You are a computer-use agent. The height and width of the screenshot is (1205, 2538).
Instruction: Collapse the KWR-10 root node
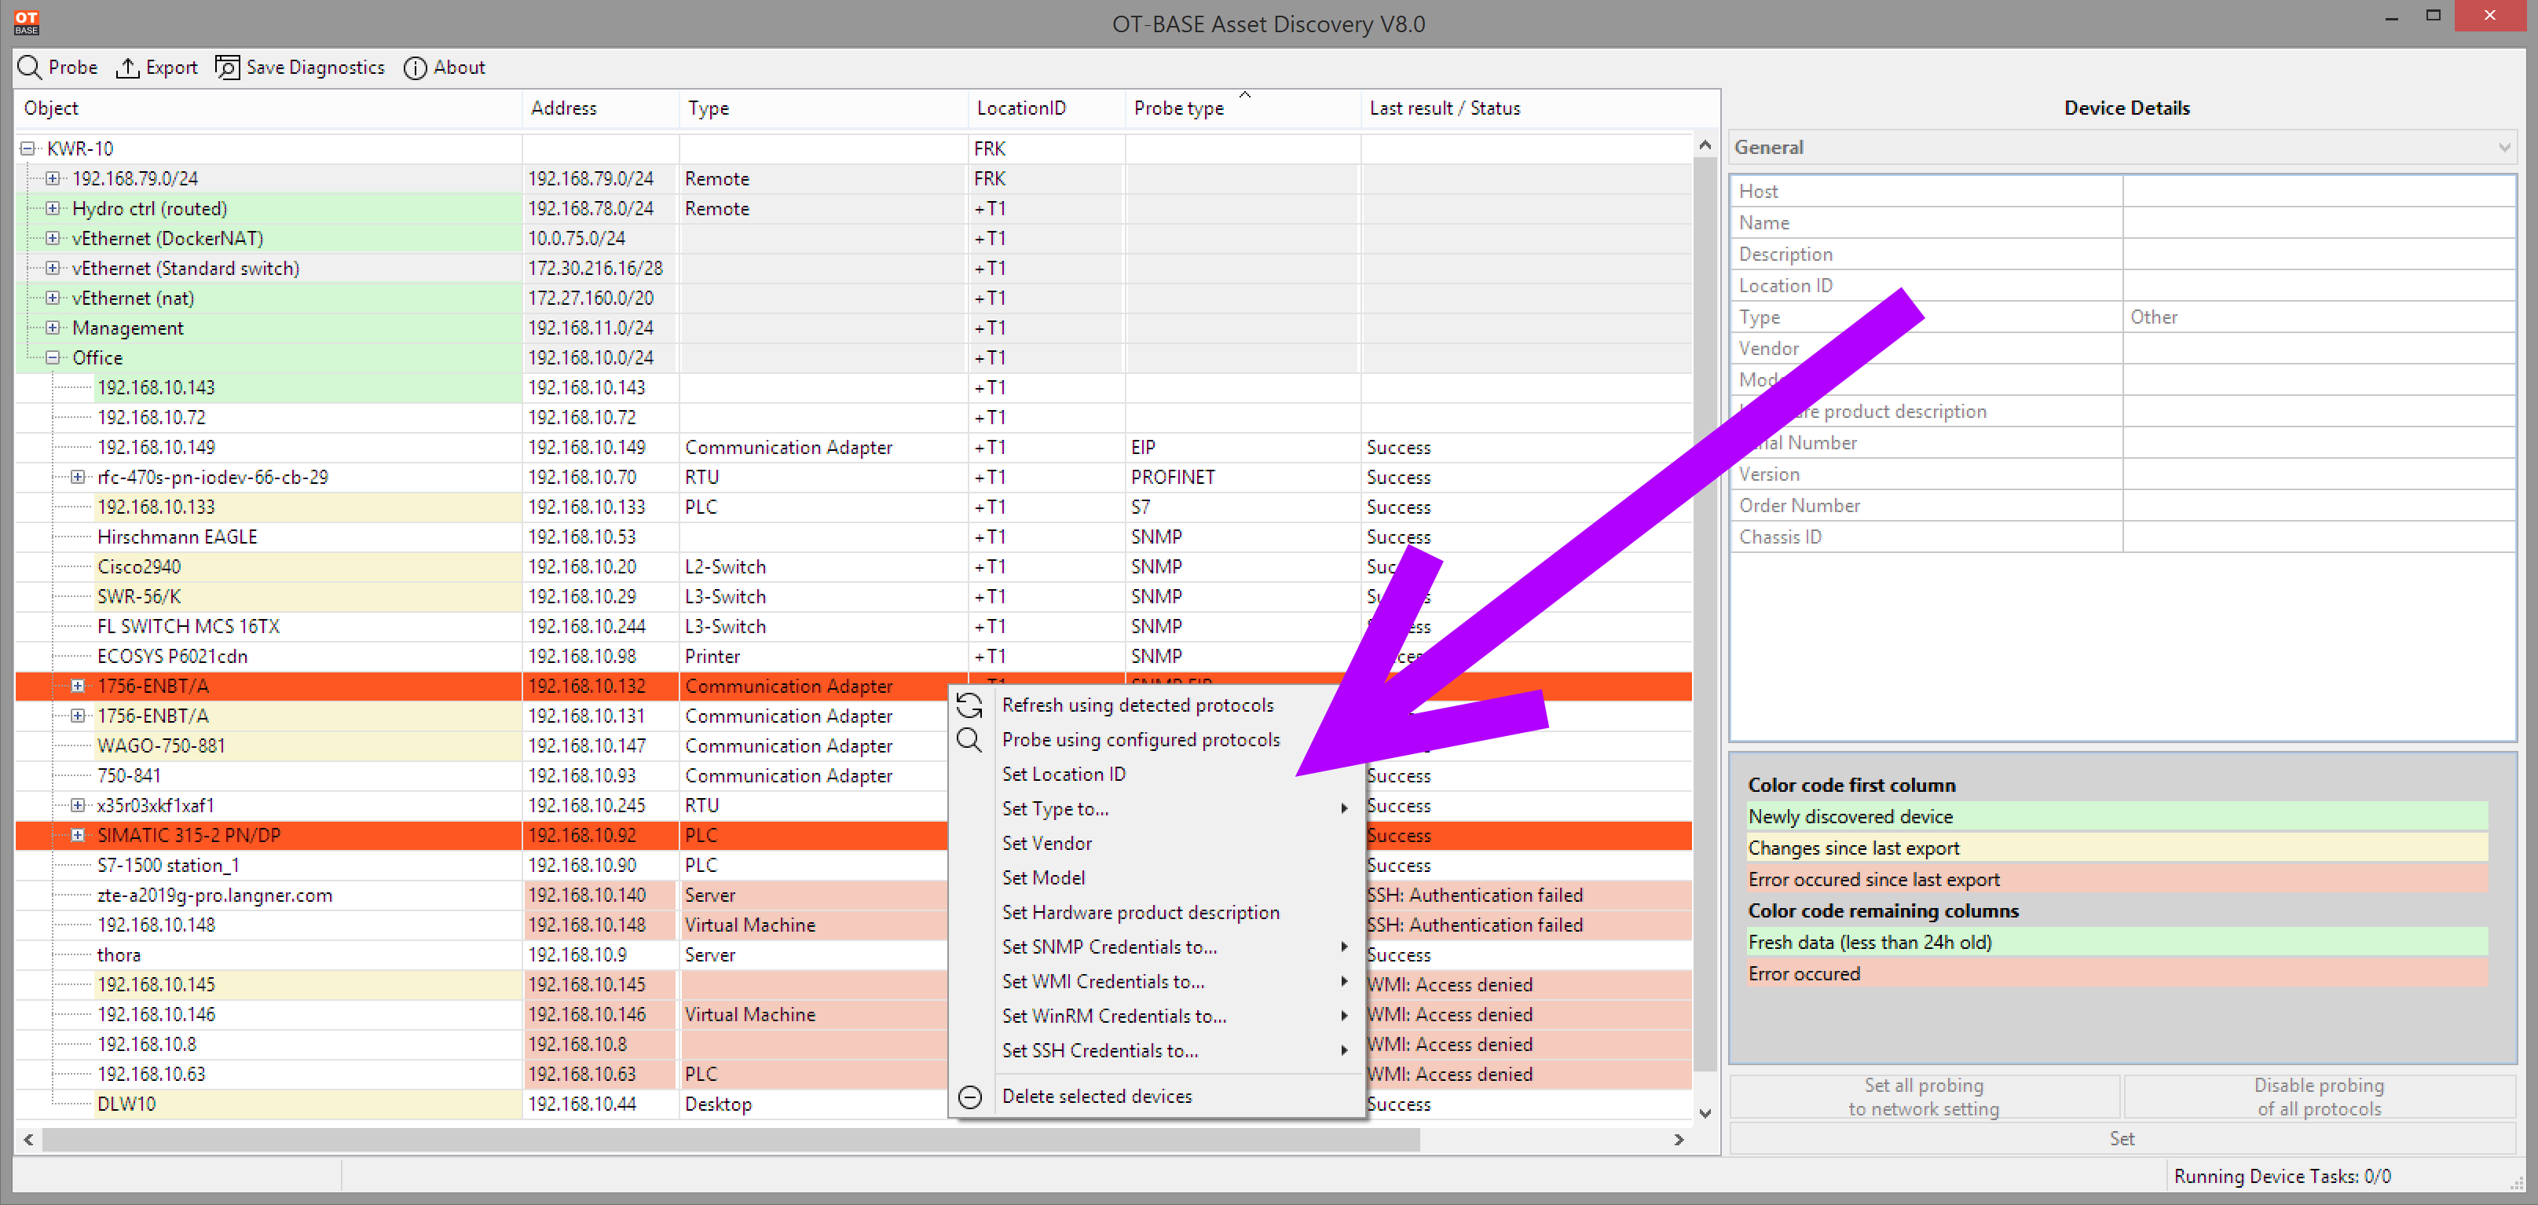27,148
